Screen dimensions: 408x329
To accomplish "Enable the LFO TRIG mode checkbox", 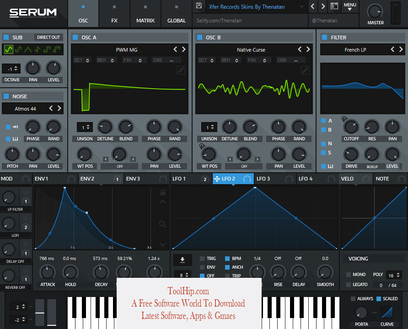I will tap(202, 259).
